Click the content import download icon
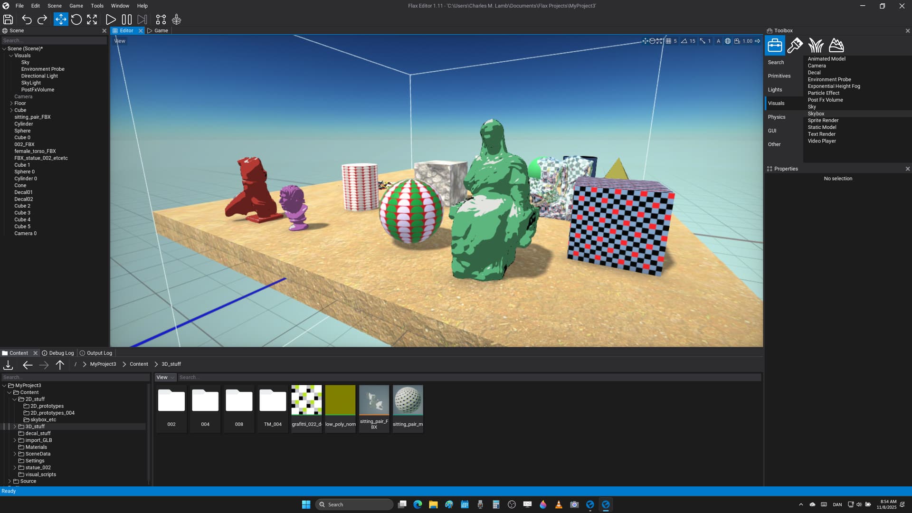 pos(8,365)
